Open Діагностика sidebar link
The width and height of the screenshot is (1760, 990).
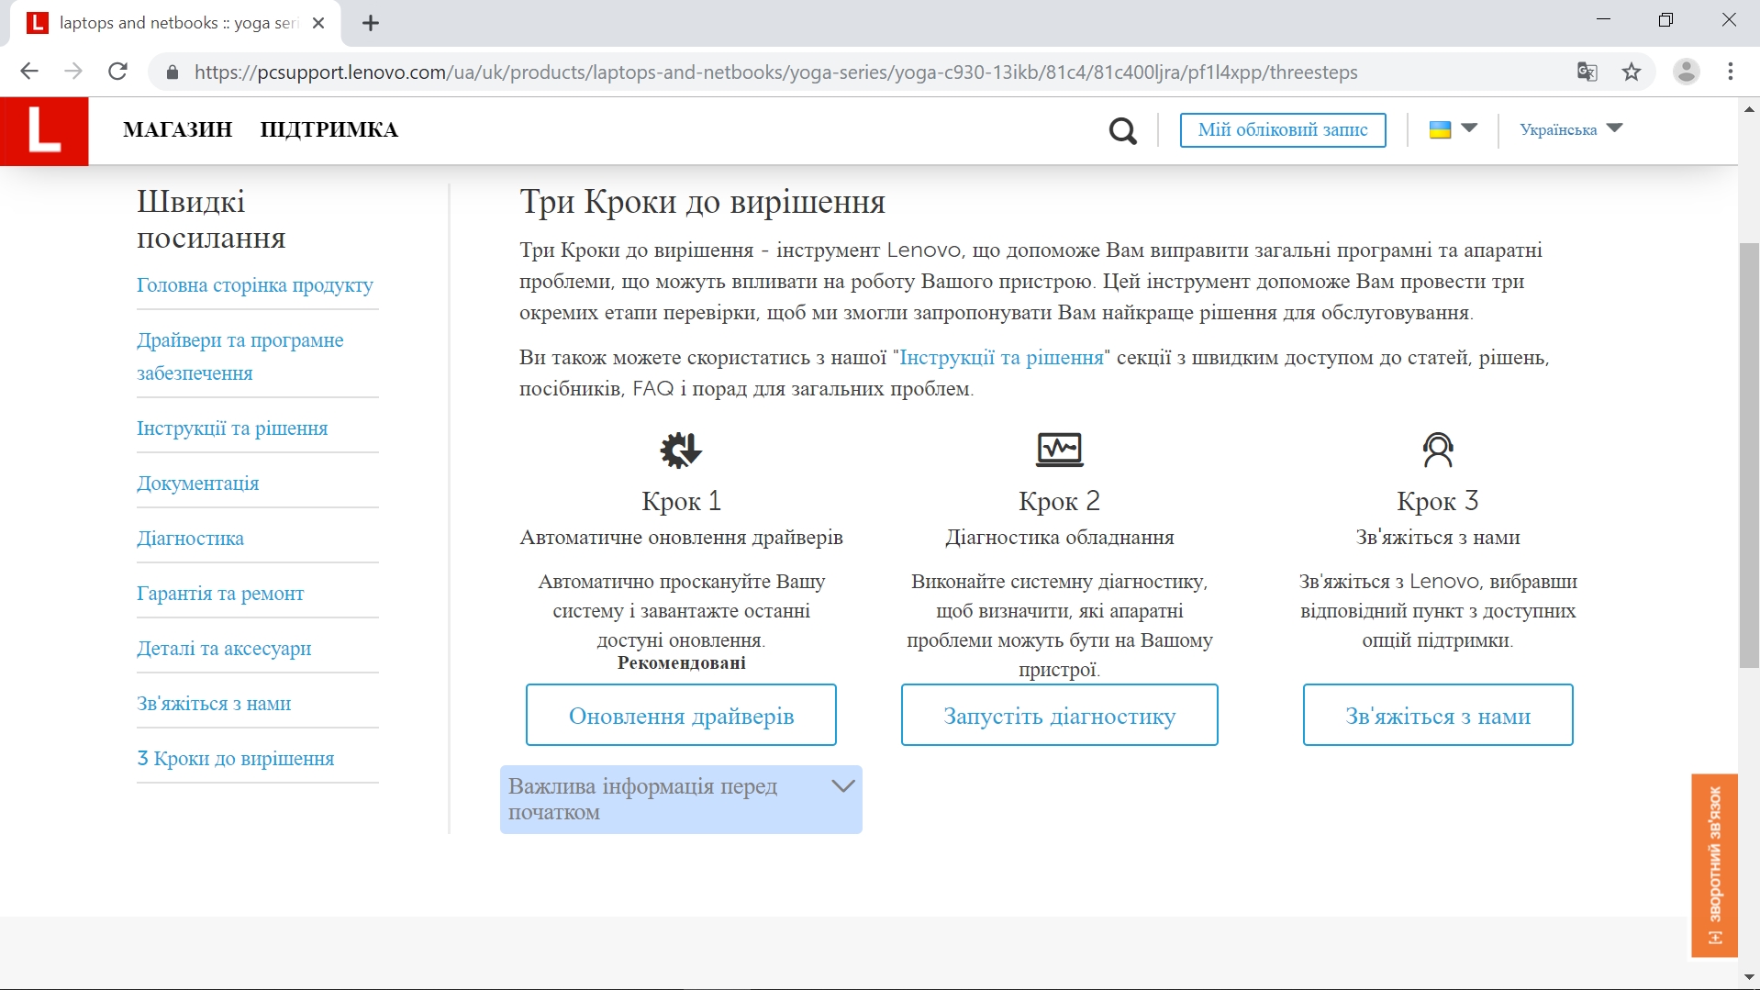click(191, 539)
